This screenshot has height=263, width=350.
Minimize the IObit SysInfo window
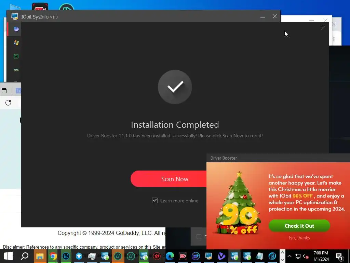(263, 16)
